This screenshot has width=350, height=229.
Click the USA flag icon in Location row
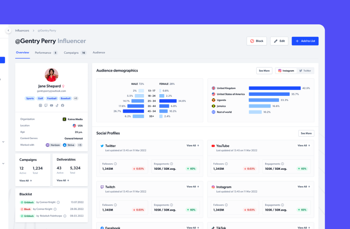pos(74,126)
